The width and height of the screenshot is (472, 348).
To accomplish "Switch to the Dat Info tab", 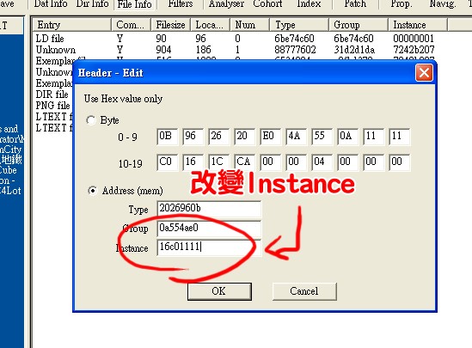I will [x=51, y=4].
